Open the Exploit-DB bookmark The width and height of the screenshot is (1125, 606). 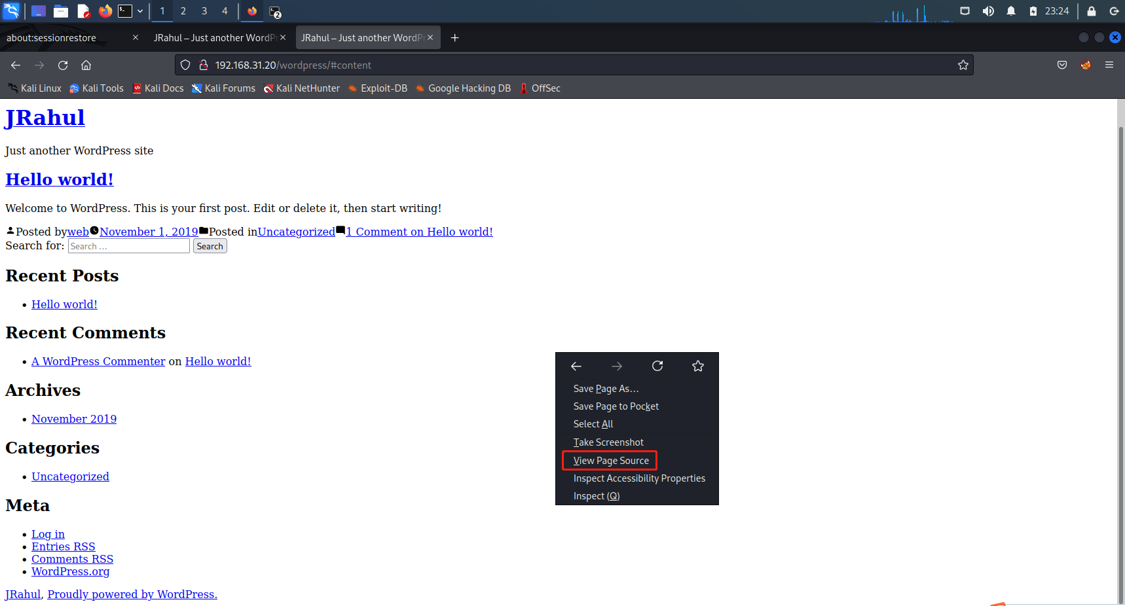(377, 88)
